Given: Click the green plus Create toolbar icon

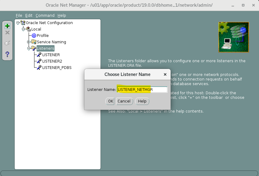Looking at the screenshot, I should 7,26.
